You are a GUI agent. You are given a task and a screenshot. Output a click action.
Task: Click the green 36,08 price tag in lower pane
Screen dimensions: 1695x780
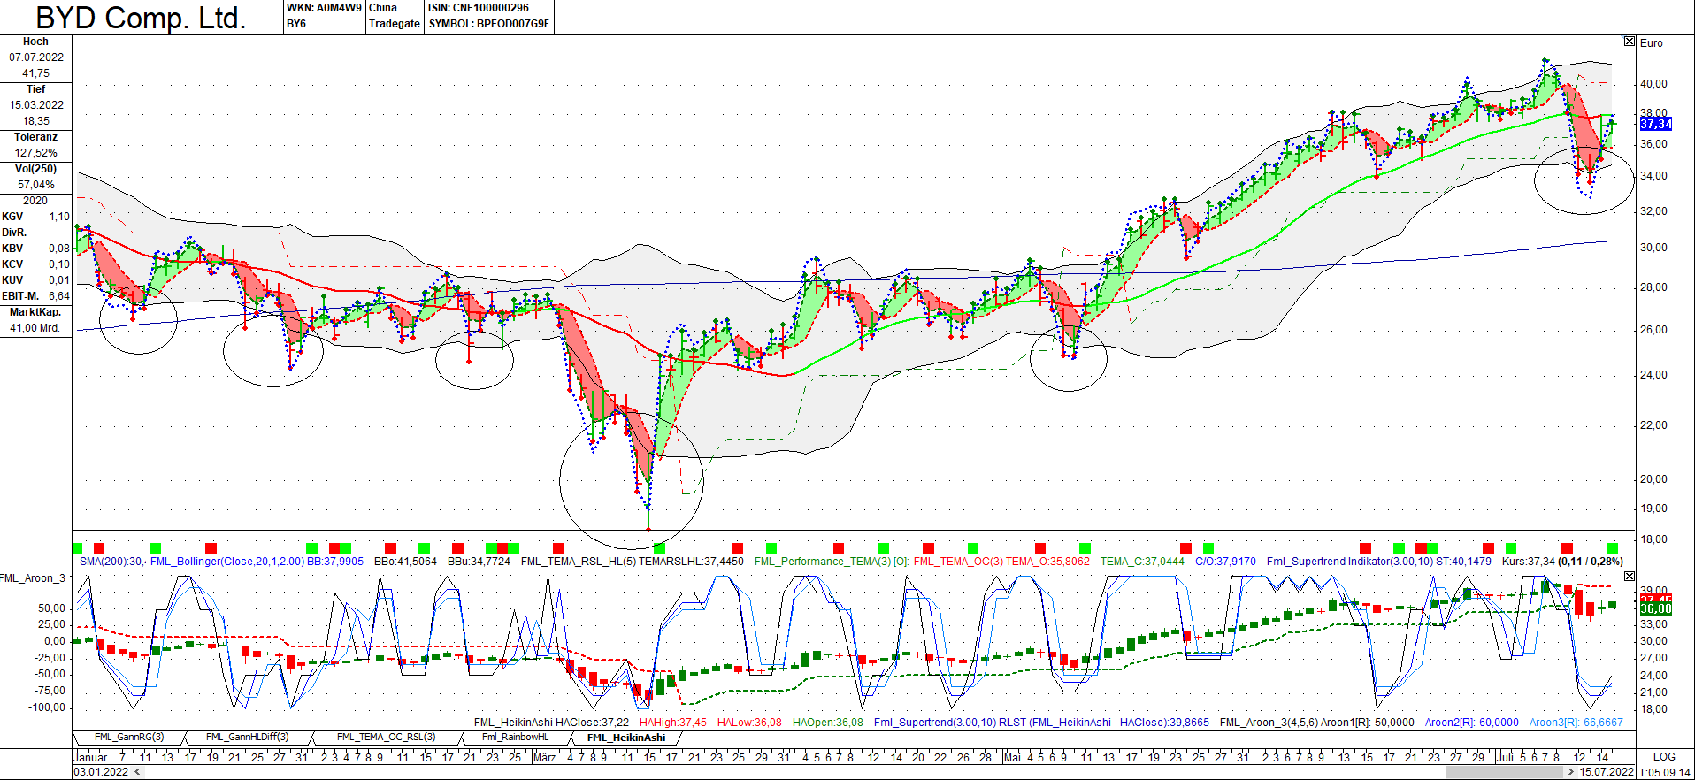[1656, 609]
